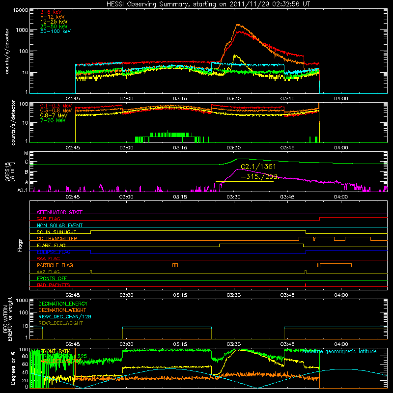Click the '10000' y-axis value in top panel
The width and height of the screenshot is (393, 393).
tap(21, 10)
